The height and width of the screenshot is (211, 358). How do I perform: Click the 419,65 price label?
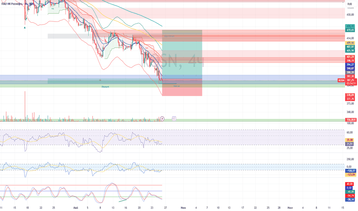pyautogui.click(x=350, y=30)
